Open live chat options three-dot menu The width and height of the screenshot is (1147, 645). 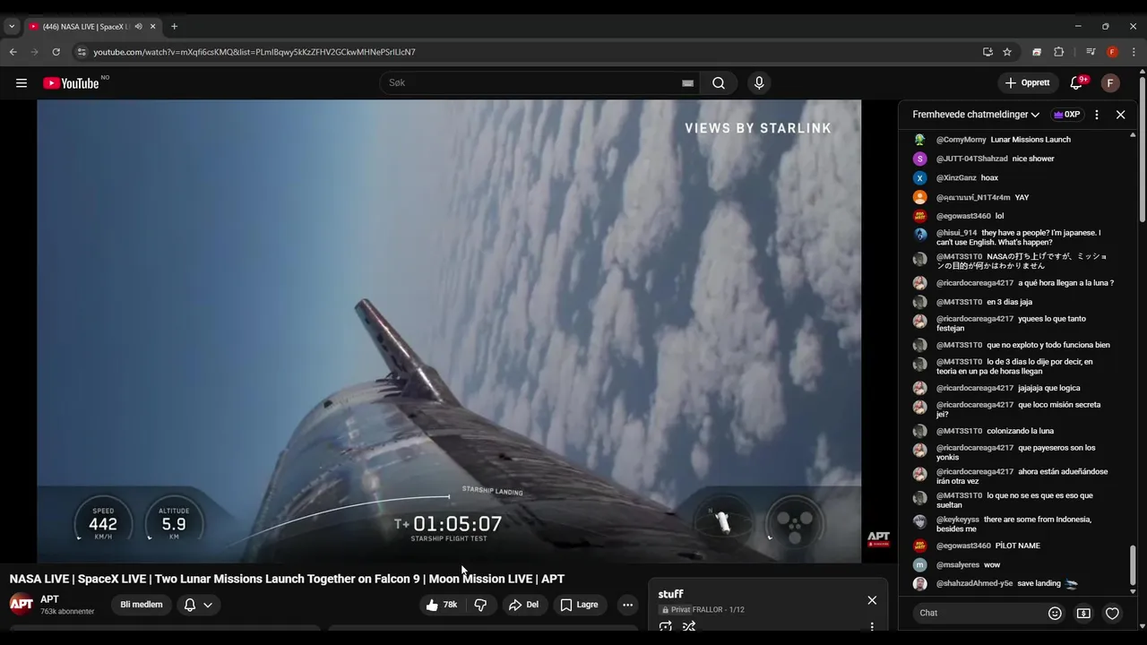(x=1097, y=115)
